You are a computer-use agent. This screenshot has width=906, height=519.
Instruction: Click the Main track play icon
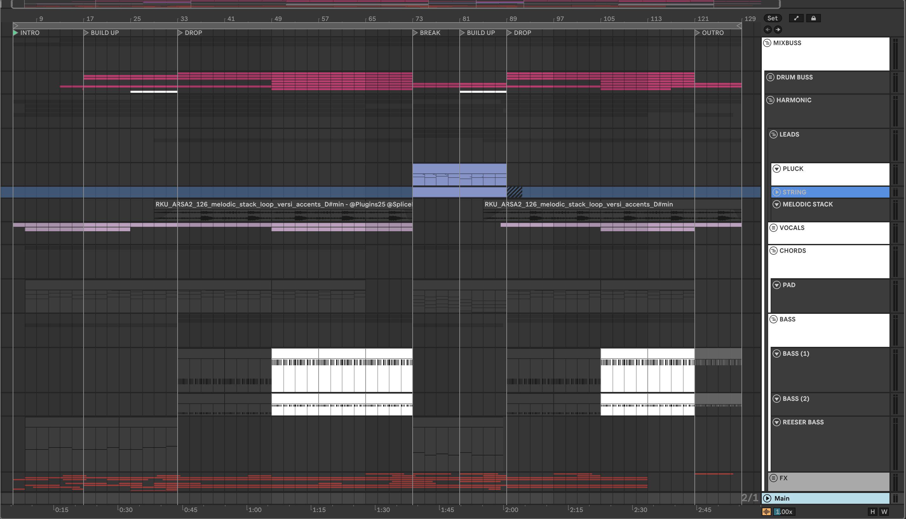click(767, 498)
